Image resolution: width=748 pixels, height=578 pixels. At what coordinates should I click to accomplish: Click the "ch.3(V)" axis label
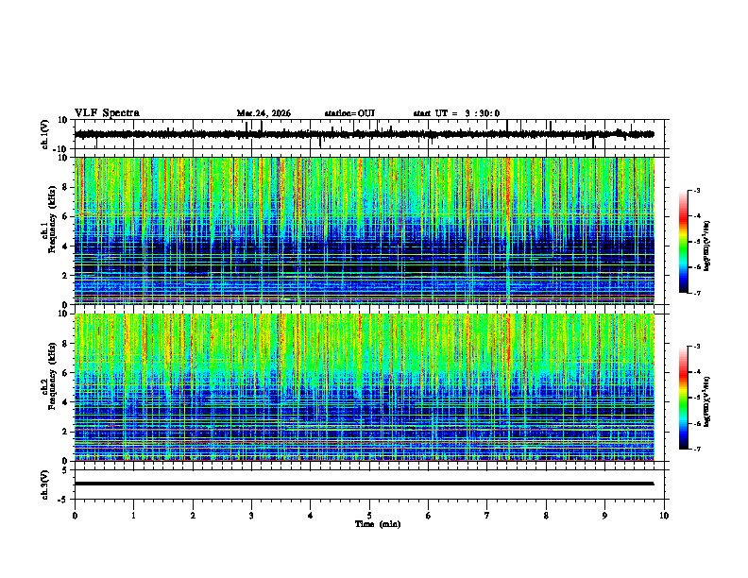[44, 484]
